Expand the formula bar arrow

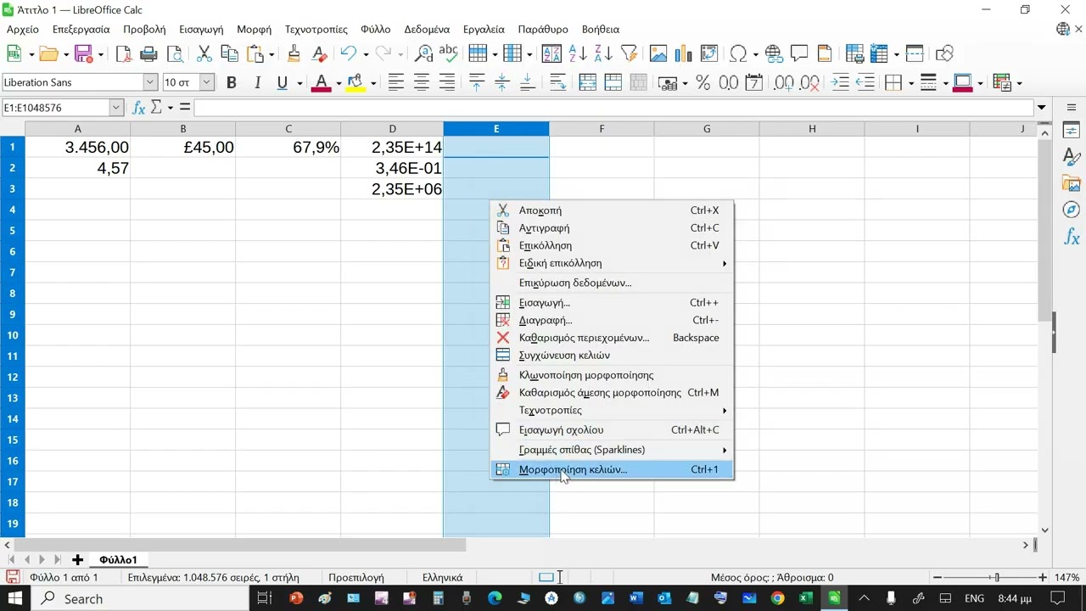1041,108
